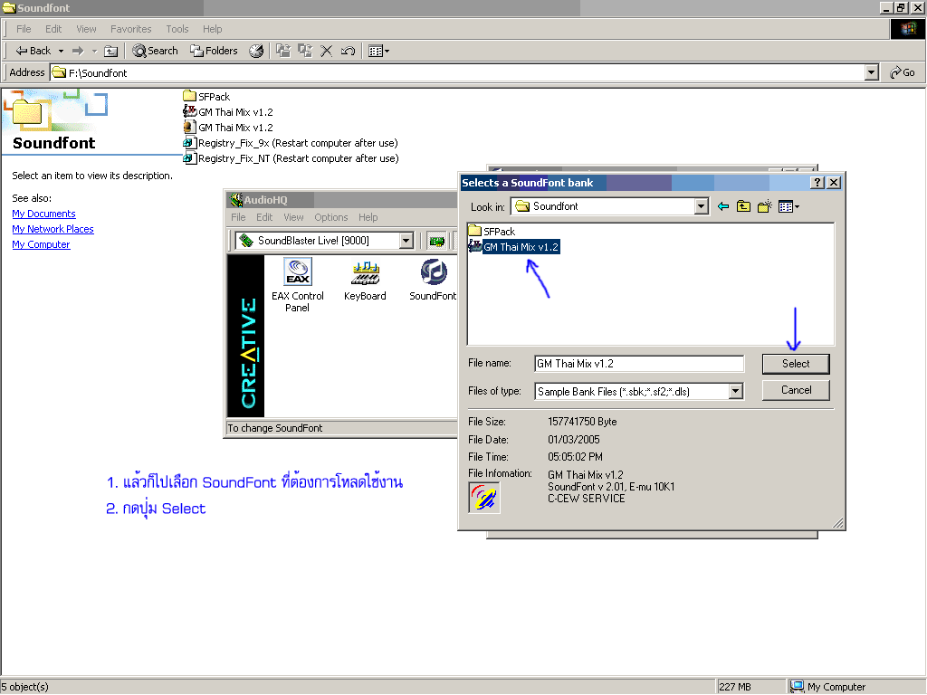Click the Windows logo in Explorer's corner
The image size is (927, 695).
907,28
